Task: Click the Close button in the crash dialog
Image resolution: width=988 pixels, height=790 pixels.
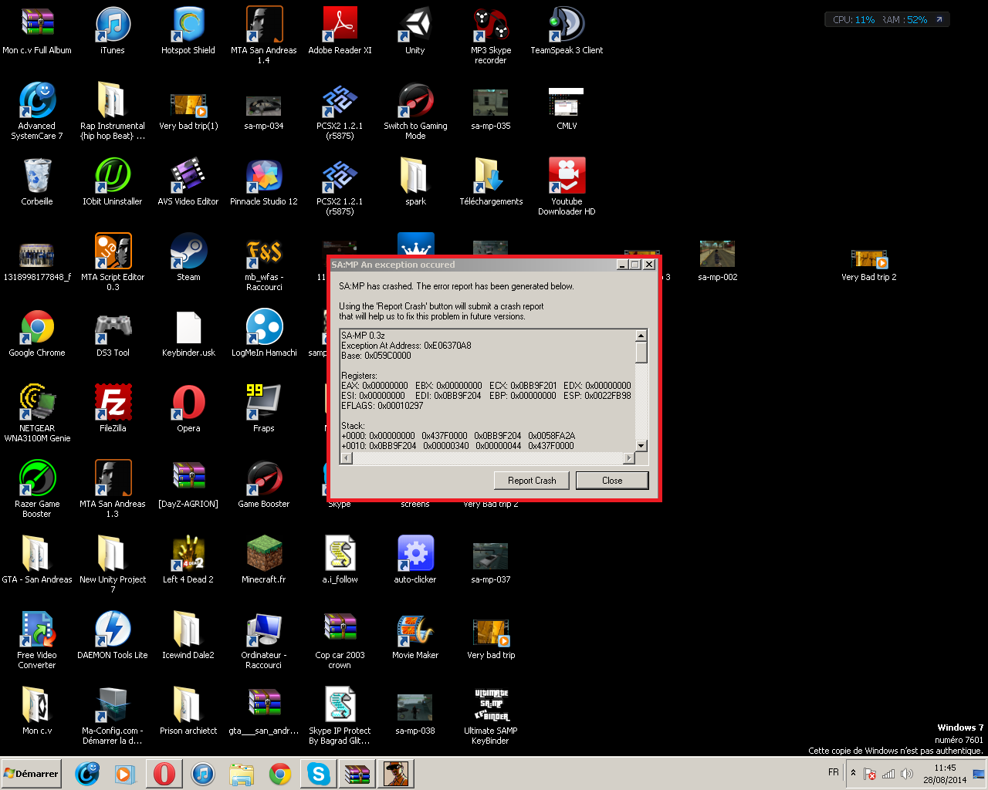Action: coord(612,481)
